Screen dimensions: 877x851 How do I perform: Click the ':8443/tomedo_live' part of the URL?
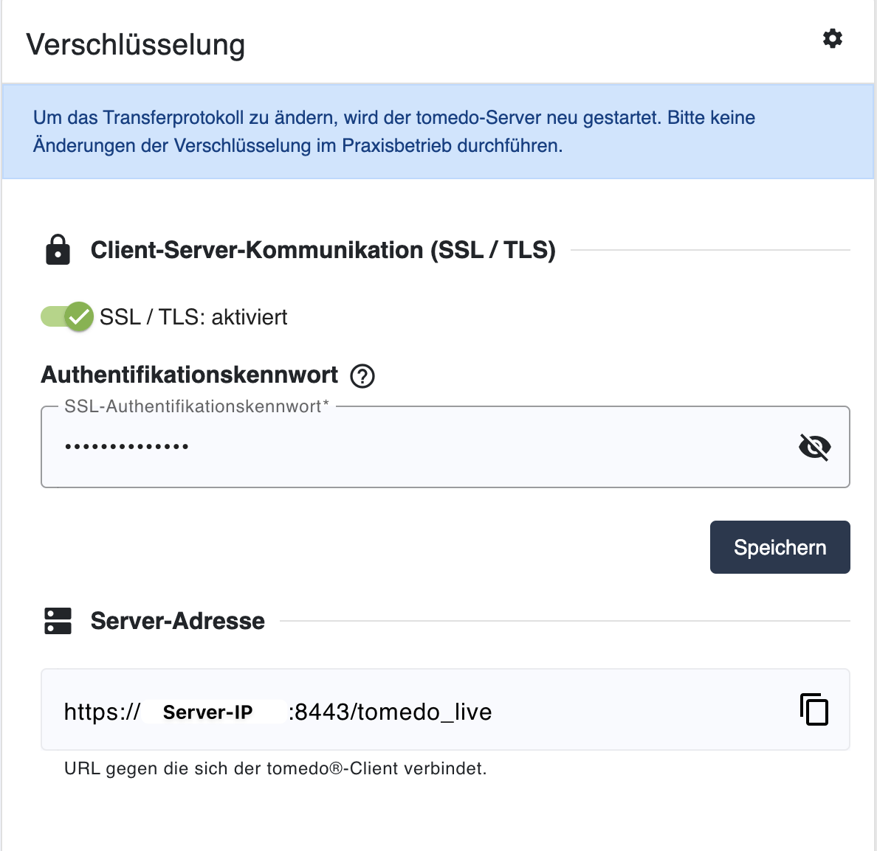(x=391, y=712)
